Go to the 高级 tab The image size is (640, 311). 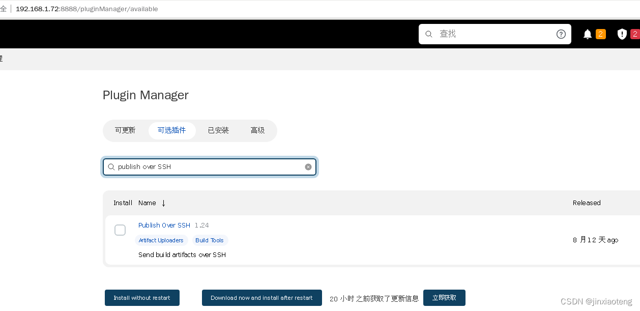(x=258, y=130)
